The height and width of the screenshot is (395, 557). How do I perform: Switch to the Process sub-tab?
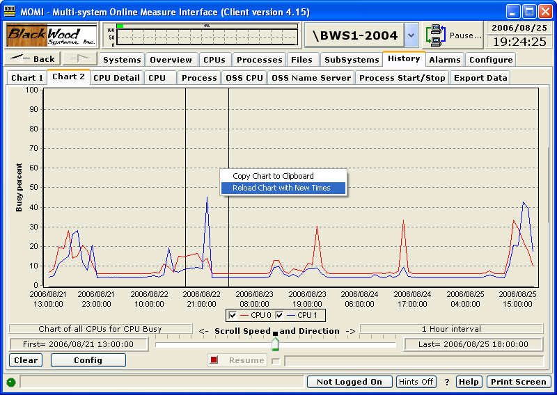199,78
